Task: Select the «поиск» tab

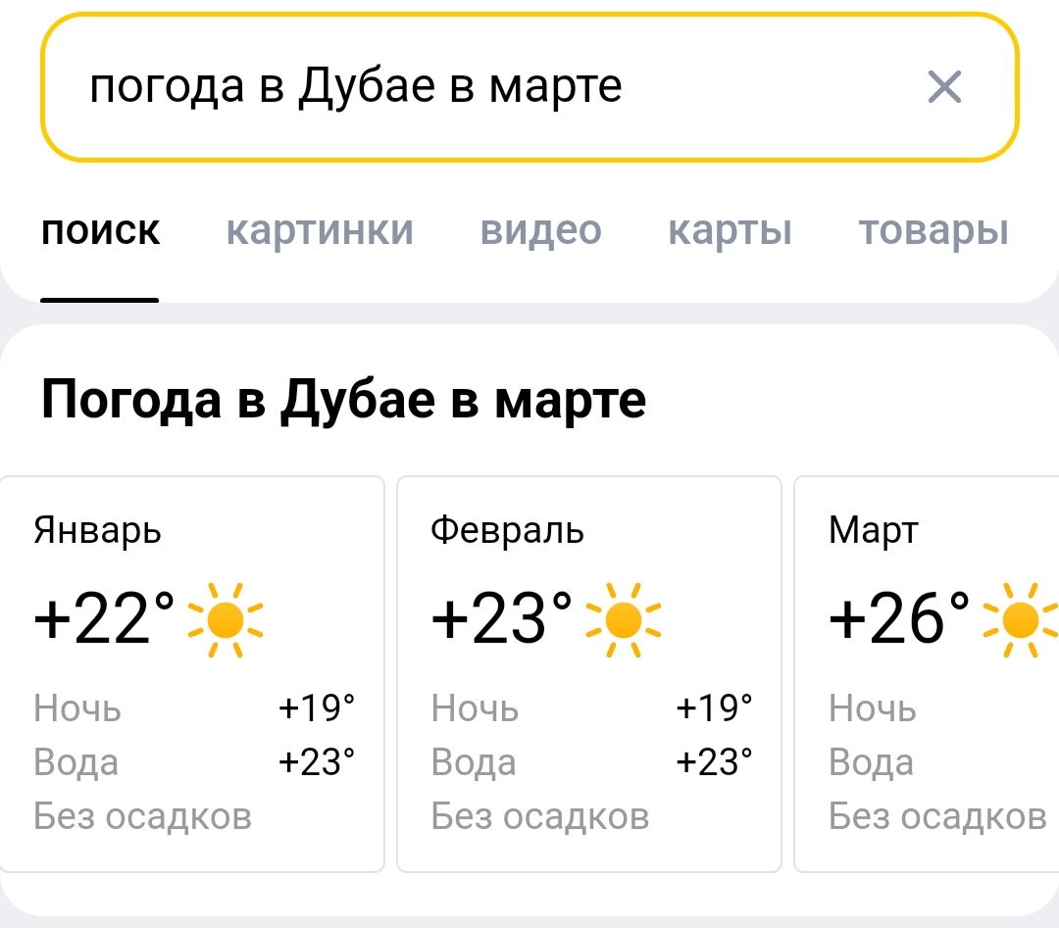Action: click(x=100, y=230)
